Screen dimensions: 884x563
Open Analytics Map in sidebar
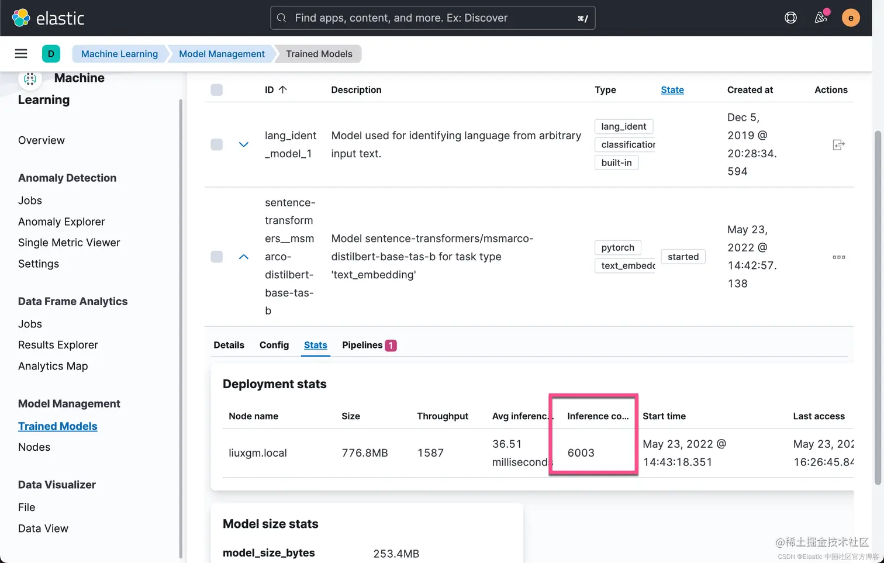53,366
